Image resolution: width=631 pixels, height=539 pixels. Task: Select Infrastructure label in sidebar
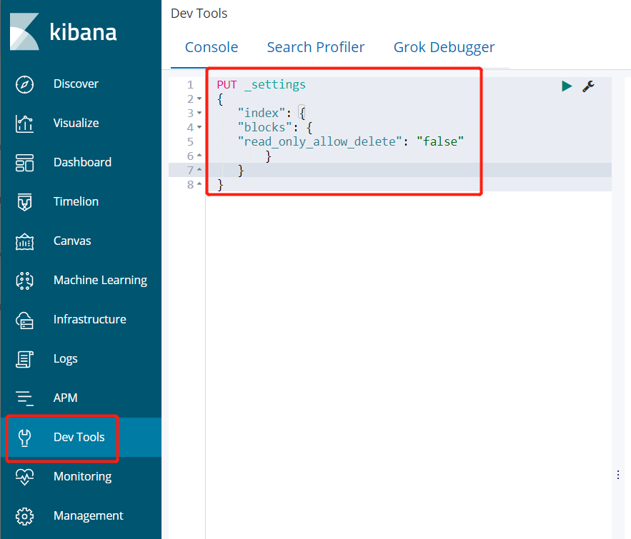(x=90, y=319)
